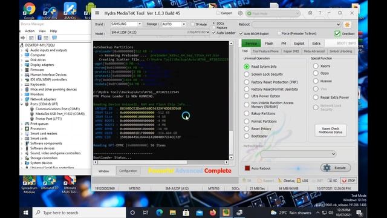This screenshot has height=218, width=387.
Task: Switch to the Configuration tab below log
Action: [x=128, y=171]
